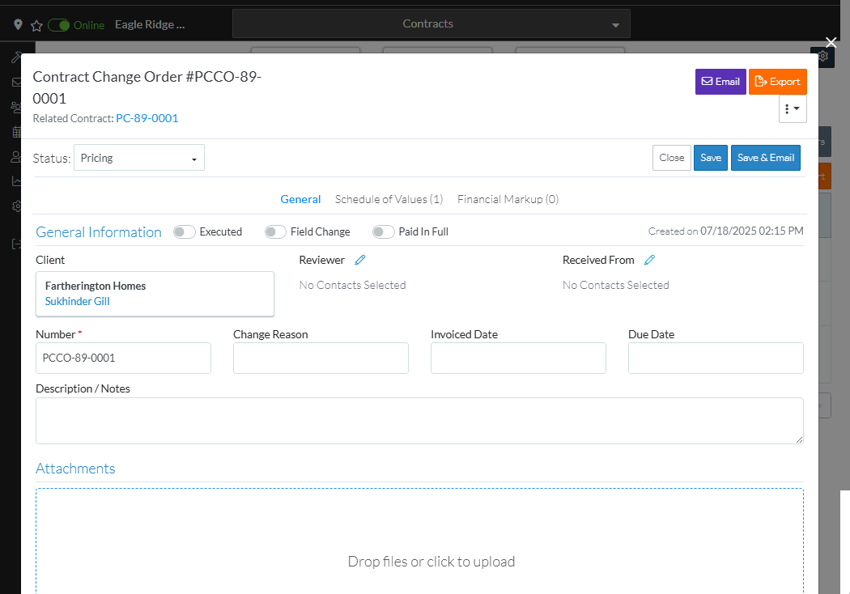Click the Export button
The height and width of the screenshot is (594, 850).
[x=777, y=82]
